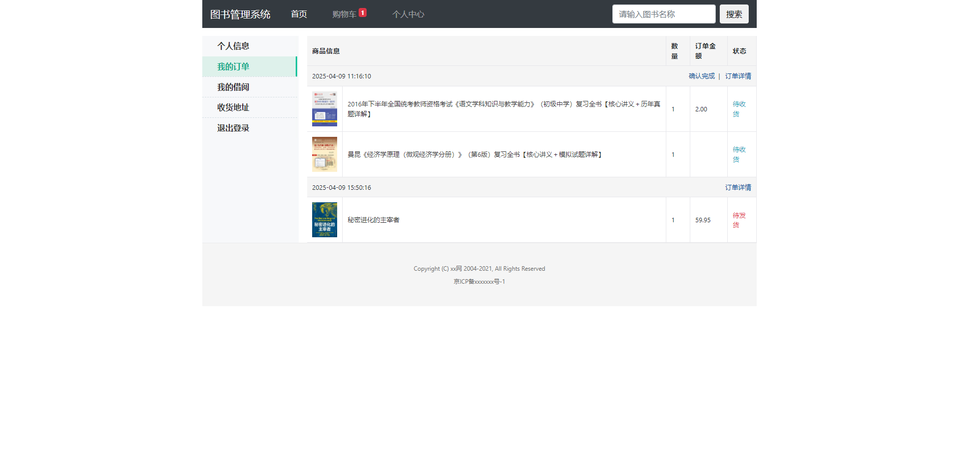
Task: Focus the 请输入图书名称 search field
Action: (664, 14)
